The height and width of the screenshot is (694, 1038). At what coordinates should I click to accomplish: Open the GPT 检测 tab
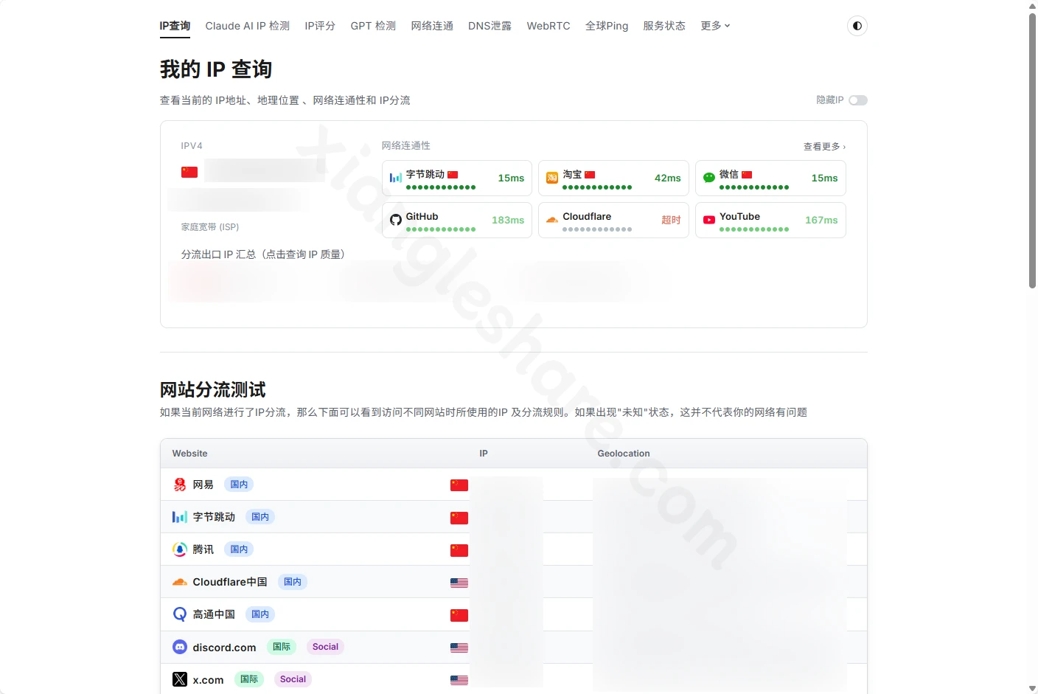click(373, 26)
